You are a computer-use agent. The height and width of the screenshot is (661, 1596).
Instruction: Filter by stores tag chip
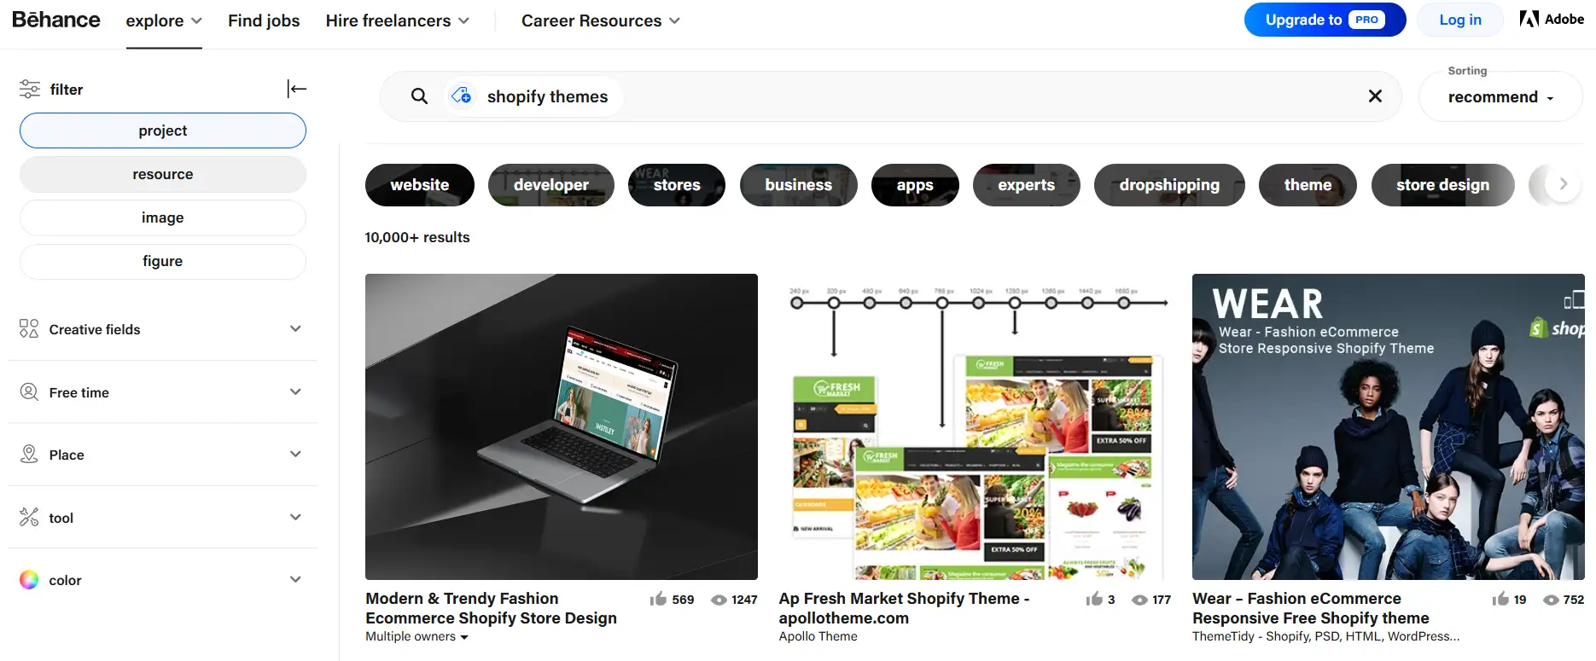coord(677,185)
